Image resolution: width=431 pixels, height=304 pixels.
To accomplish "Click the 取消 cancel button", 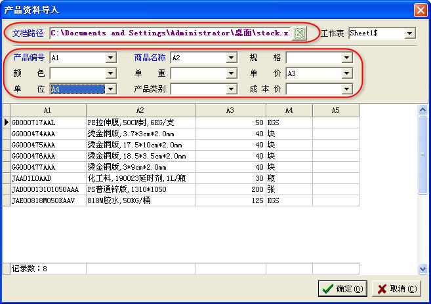I will tap(396, 289).
